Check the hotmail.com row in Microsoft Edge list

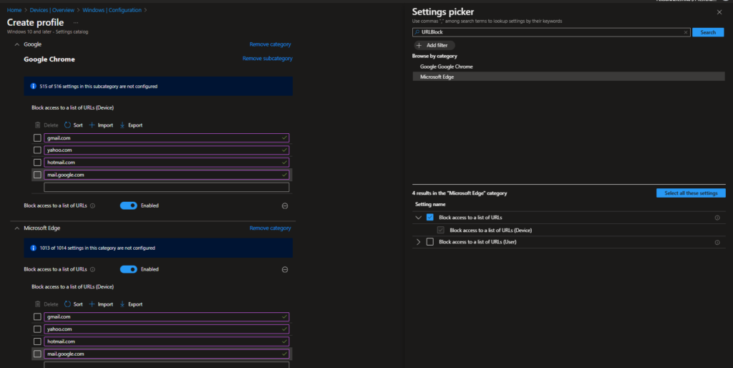tap(37, 342)
